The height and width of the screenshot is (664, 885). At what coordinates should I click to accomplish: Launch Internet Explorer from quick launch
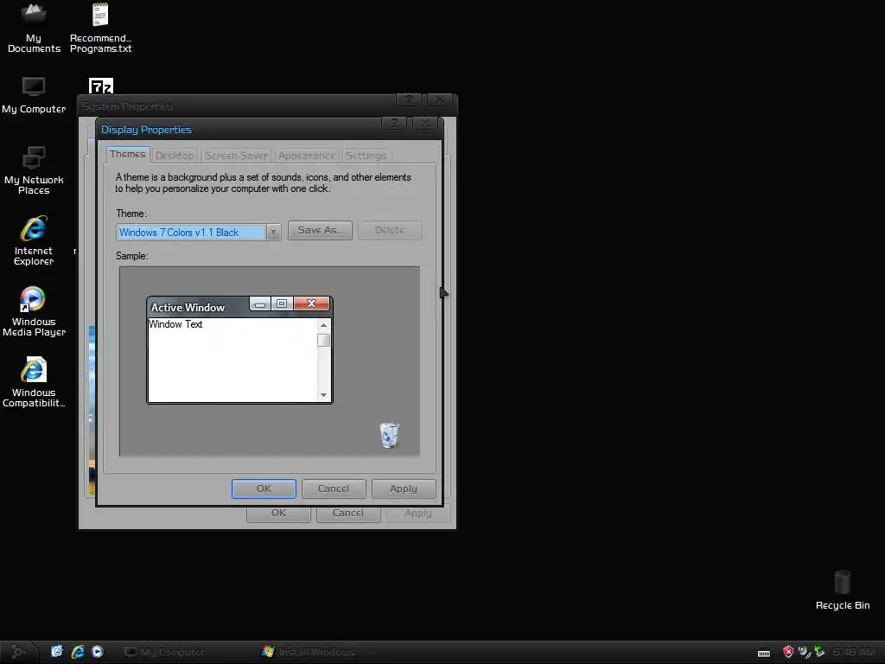click(x=77, y=652)
